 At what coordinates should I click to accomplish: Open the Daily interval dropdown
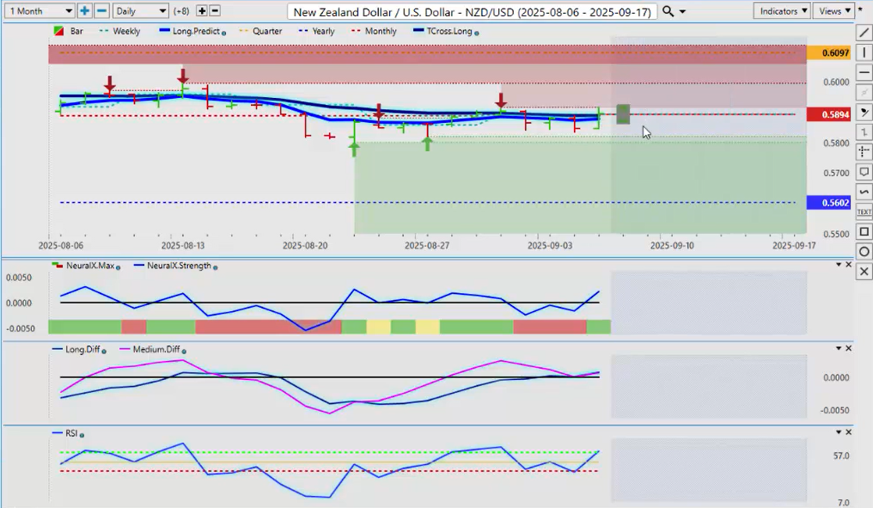pos(140,11)
